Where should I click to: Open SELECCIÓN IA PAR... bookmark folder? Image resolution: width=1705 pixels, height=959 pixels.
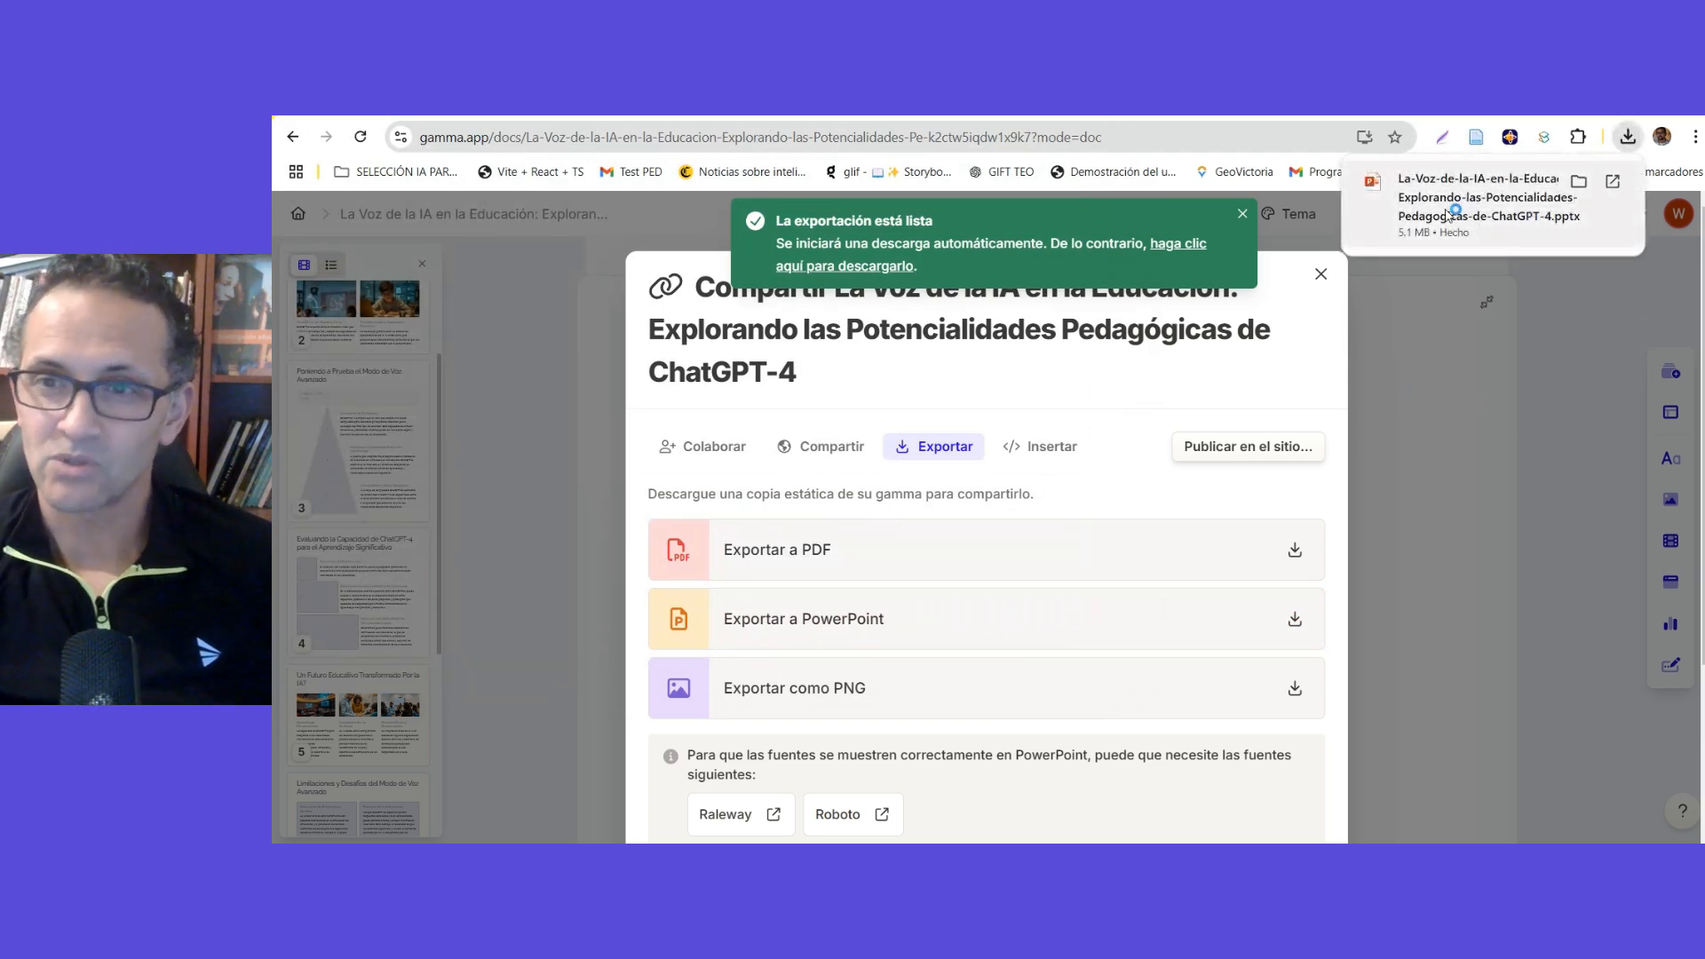point(395,172)
